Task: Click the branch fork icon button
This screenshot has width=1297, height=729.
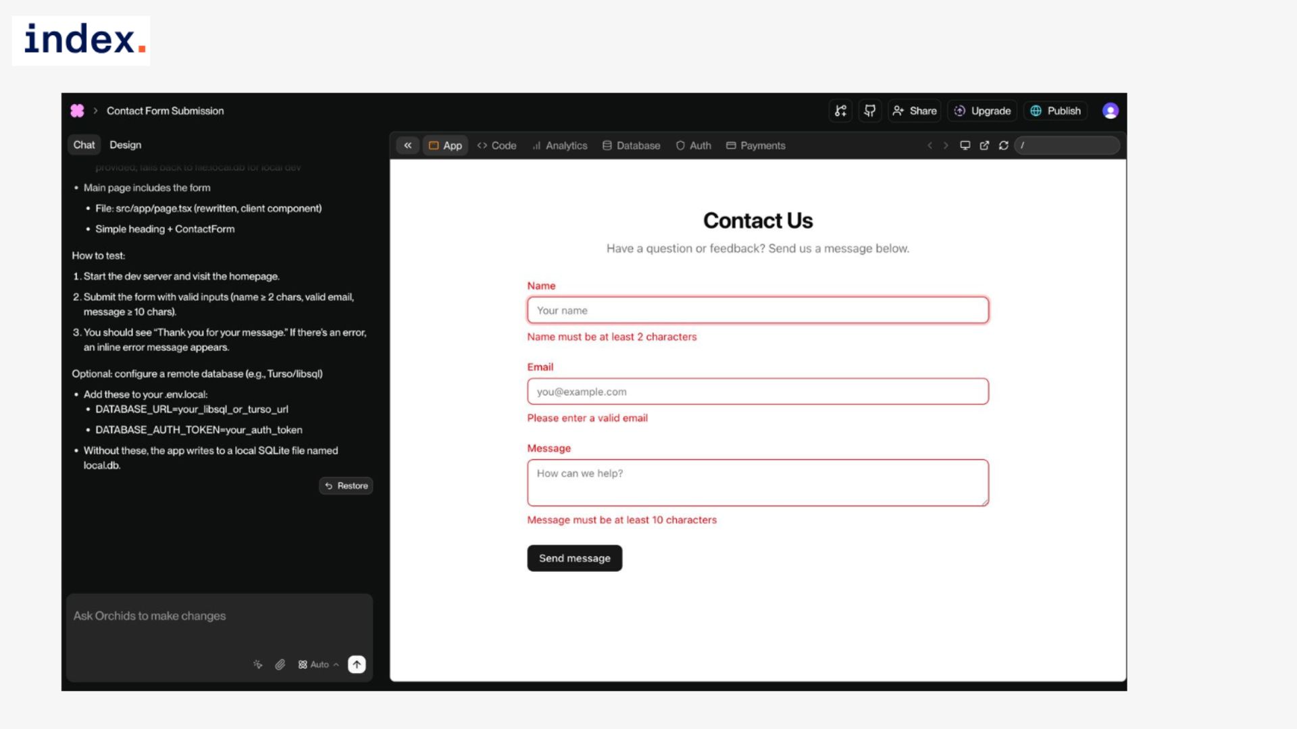Action: click(840, 111)
